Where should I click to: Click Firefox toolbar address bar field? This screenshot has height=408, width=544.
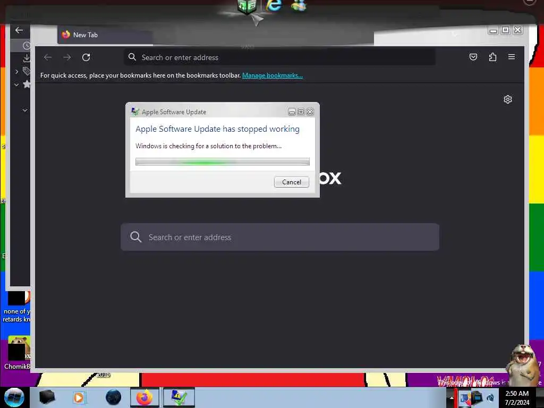point(279,57)
